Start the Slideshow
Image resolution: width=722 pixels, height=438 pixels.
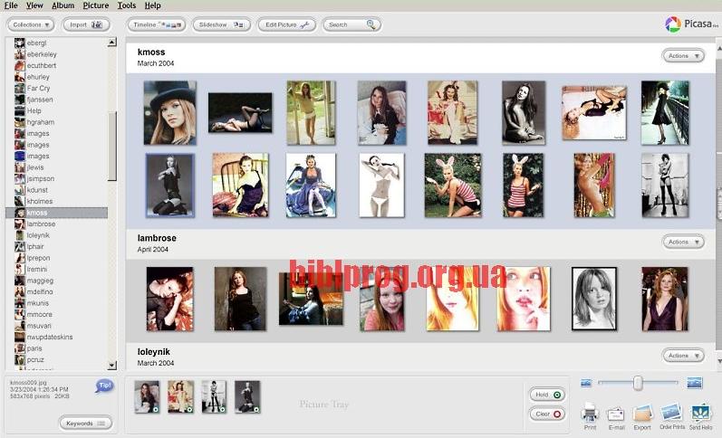(x=221, y=24)
